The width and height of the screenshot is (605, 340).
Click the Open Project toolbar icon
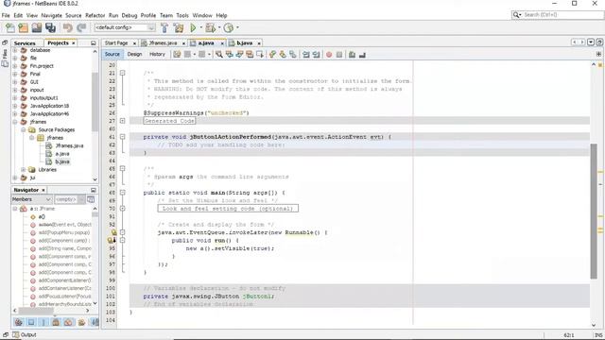point(37,27)
